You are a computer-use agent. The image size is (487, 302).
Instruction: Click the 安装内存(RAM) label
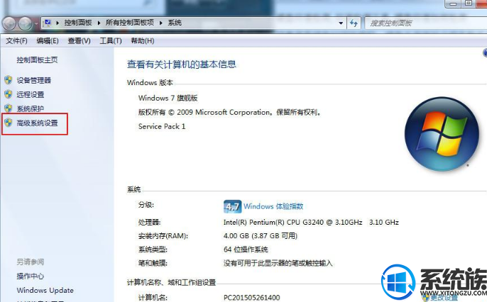pyautogui.click(x=163, y=236)
